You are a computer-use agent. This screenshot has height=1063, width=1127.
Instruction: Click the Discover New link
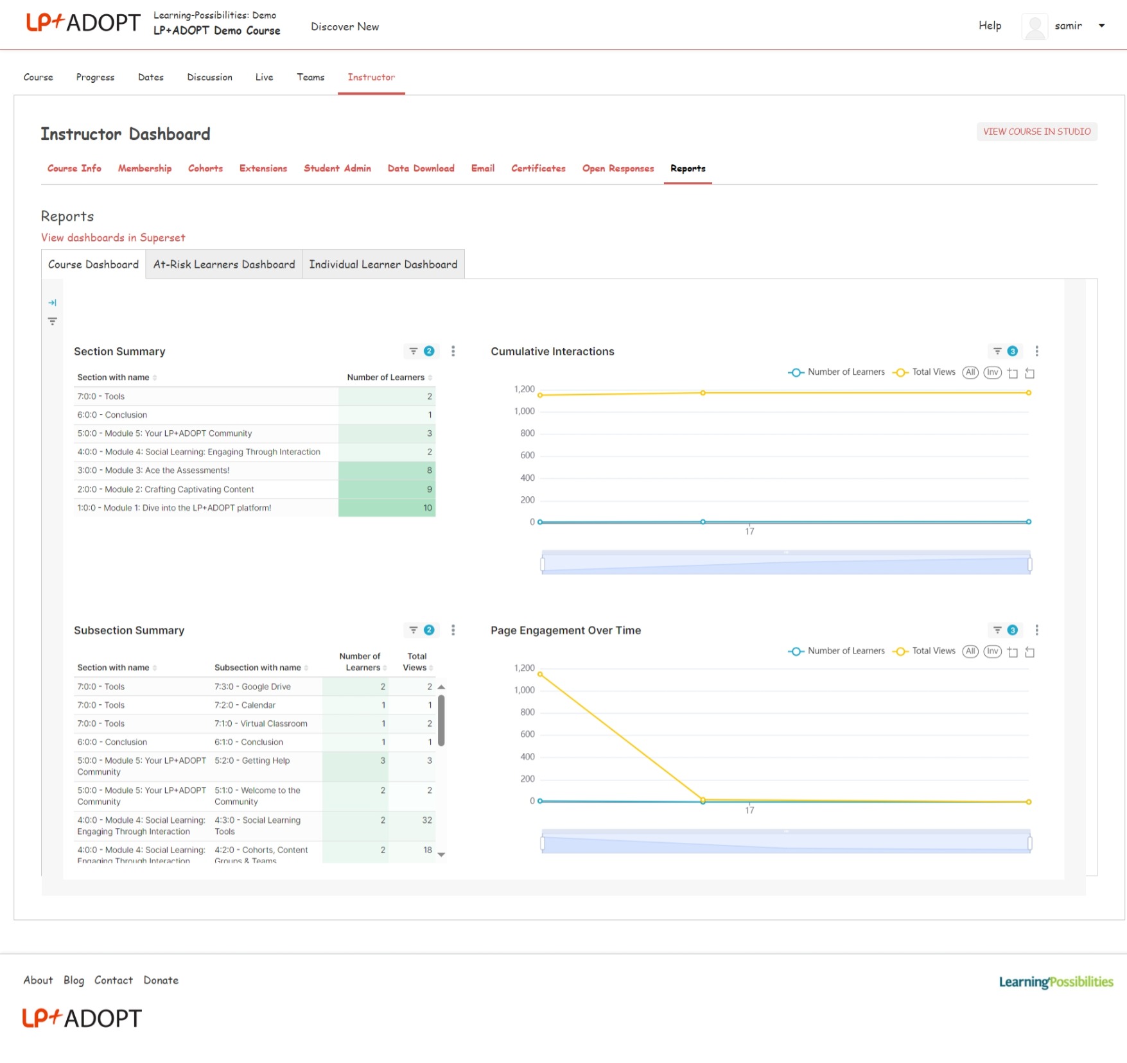[345, 26]
